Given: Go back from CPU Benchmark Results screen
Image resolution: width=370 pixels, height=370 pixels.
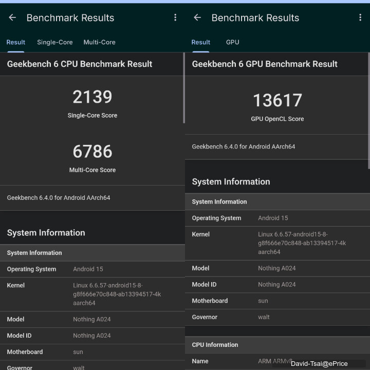Looking at the screenshot, I should pos(12,17).
